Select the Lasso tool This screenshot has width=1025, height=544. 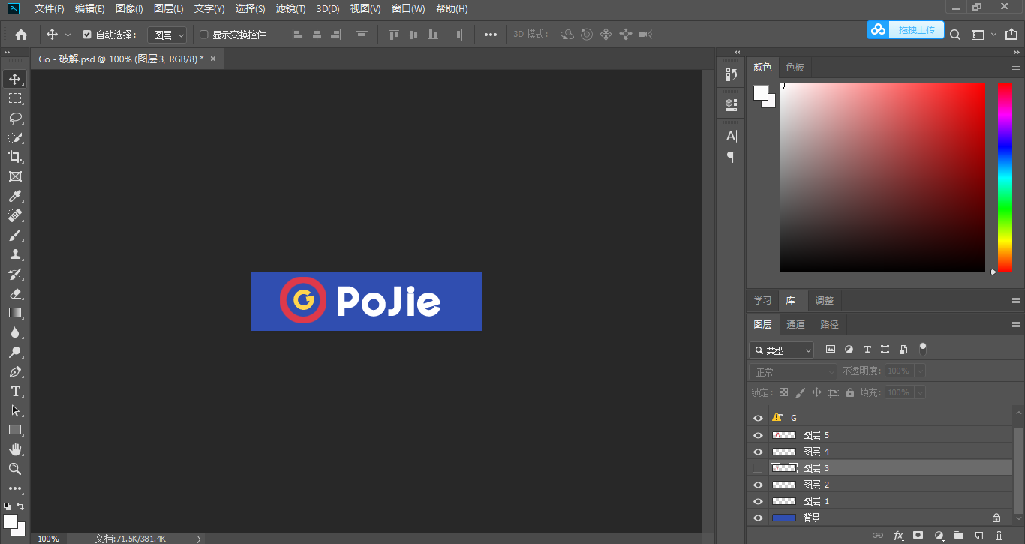(x=15, y=118)
